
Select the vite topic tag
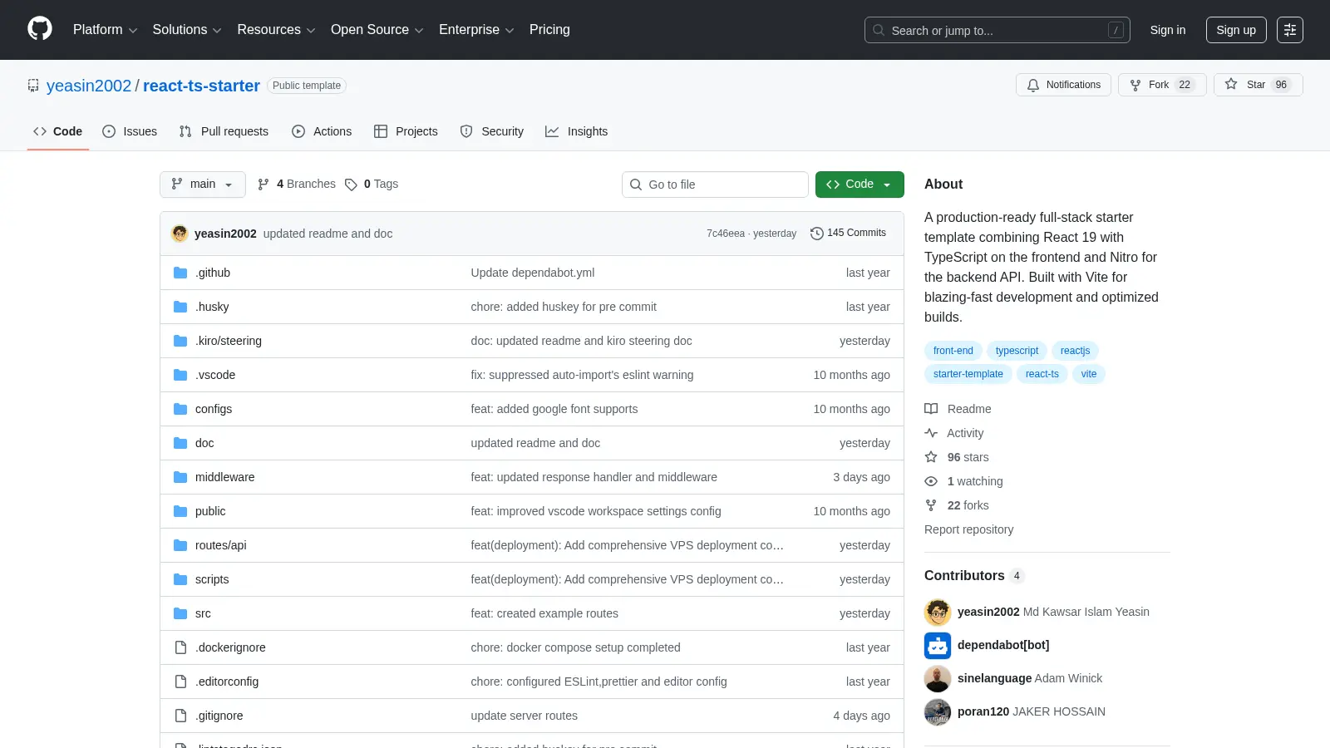click(1089, 374)
